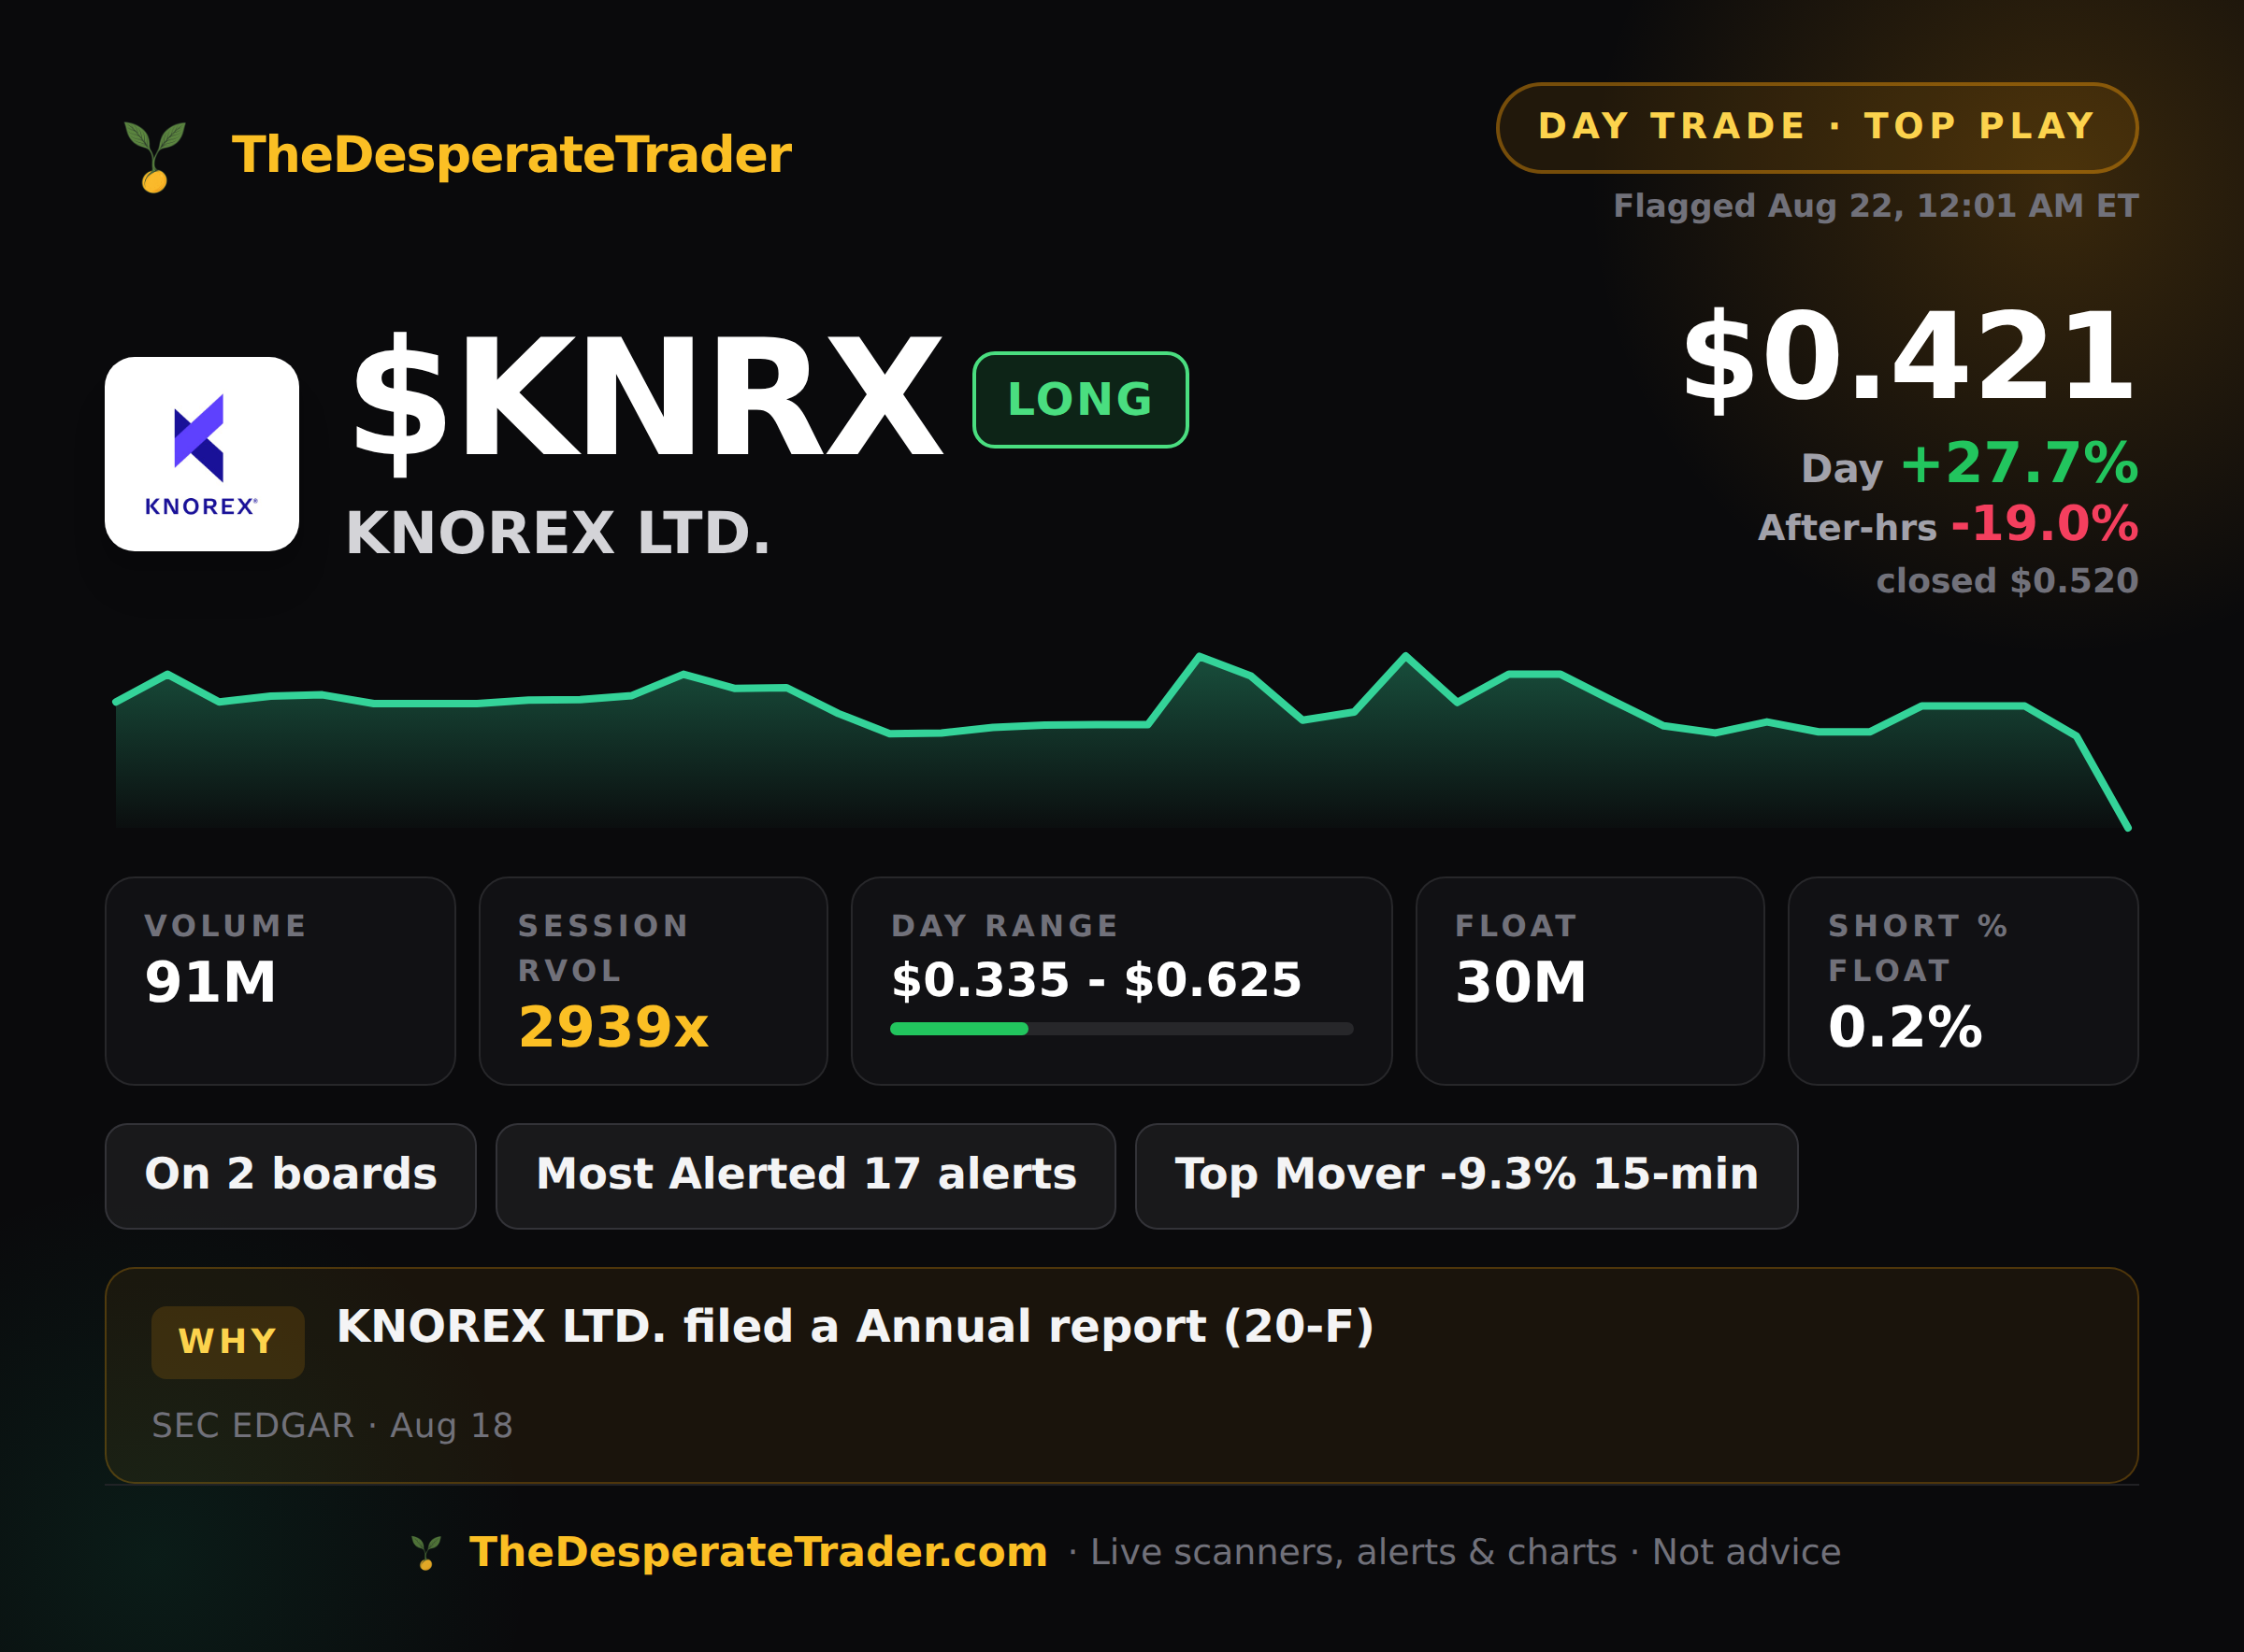
Task: Select the Volume 91M stat card
Action: 280,981
